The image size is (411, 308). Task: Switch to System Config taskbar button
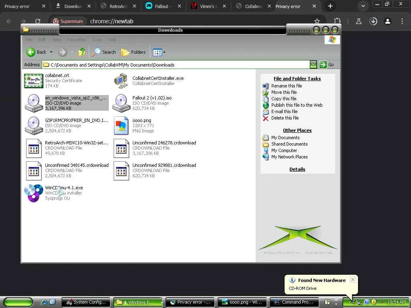point(86,302)
